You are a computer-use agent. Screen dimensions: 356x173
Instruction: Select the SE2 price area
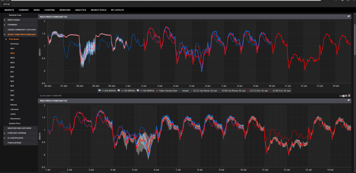coord(12,76)
